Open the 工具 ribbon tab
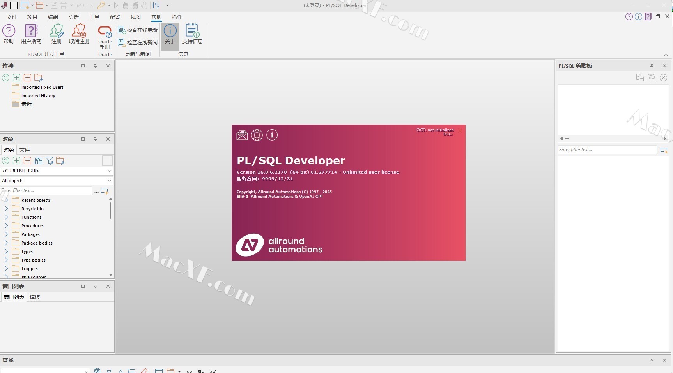The width and height of the screenshot is (673, 373). 94,17
